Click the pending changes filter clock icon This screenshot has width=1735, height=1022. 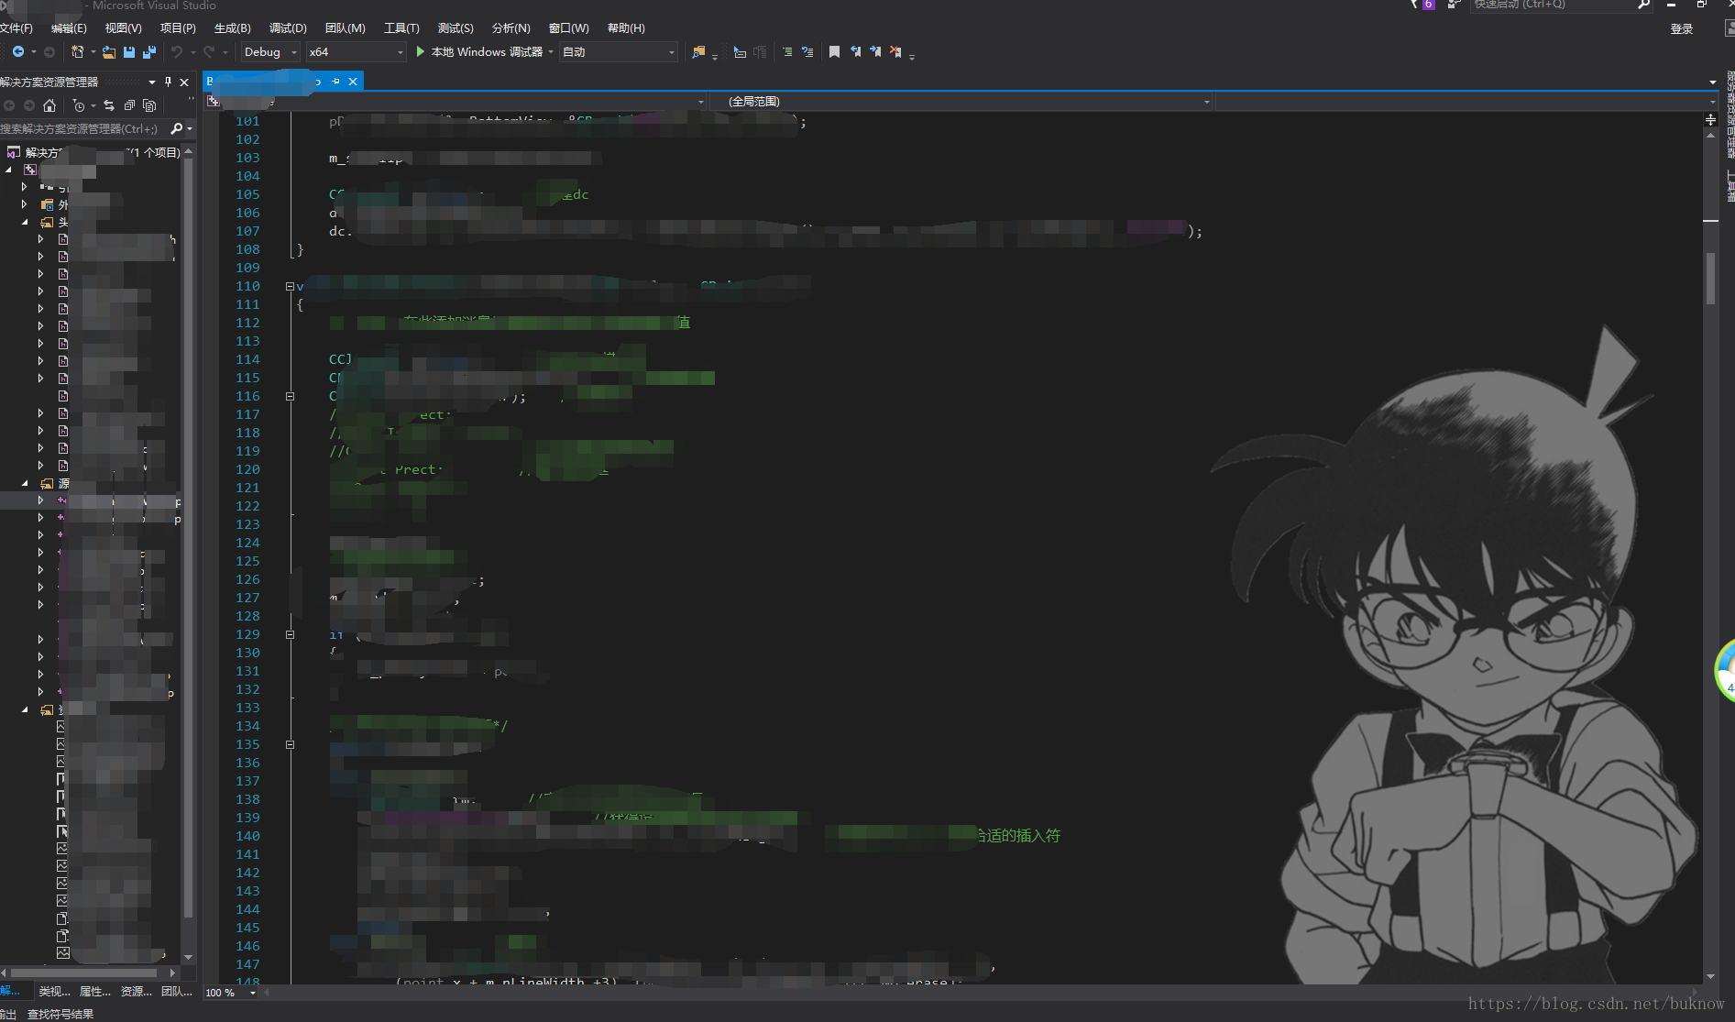79,105
